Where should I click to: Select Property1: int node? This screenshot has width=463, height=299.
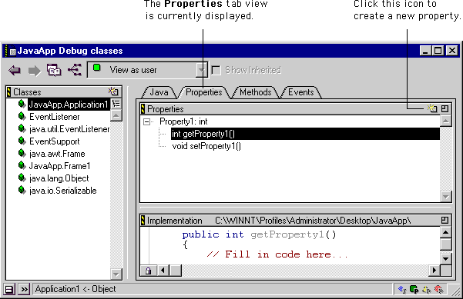tap(183, 121)
